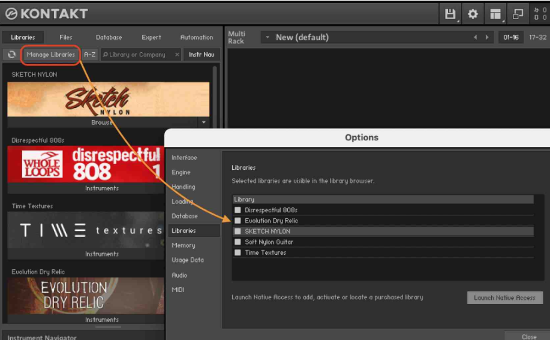Image resolution: width=550 pixels, height=340 pixels.
Task: Click the rack layout view icon
Action: (495, 14)
